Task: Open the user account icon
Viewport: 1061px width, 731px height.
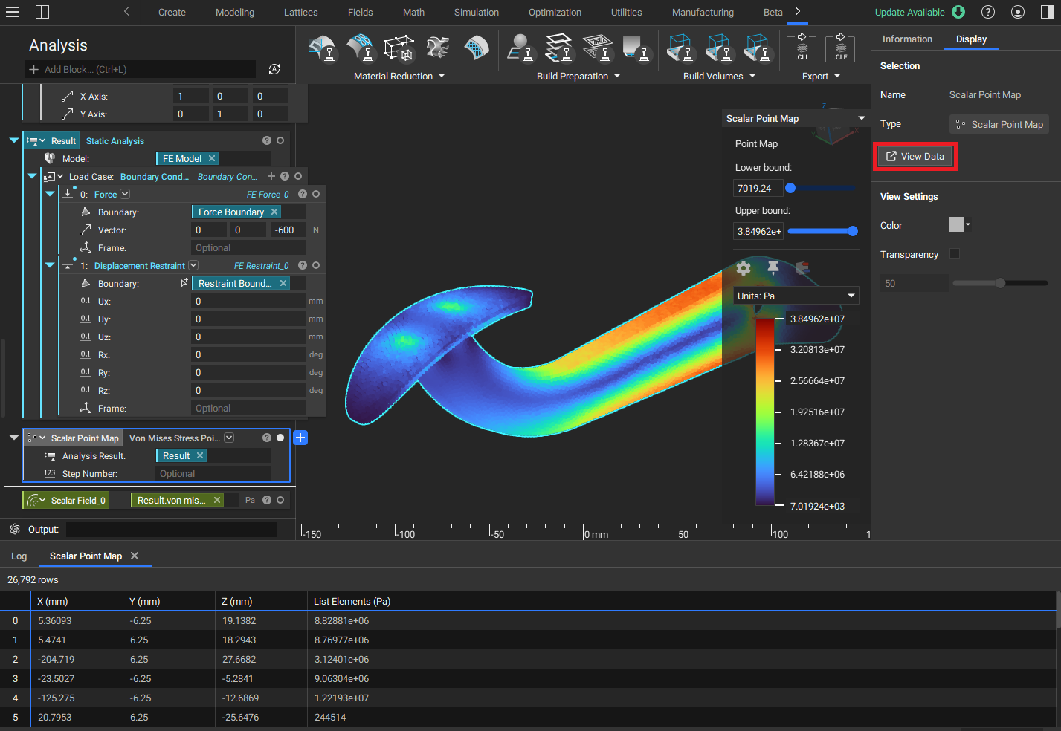Action: pos(1018,12)
